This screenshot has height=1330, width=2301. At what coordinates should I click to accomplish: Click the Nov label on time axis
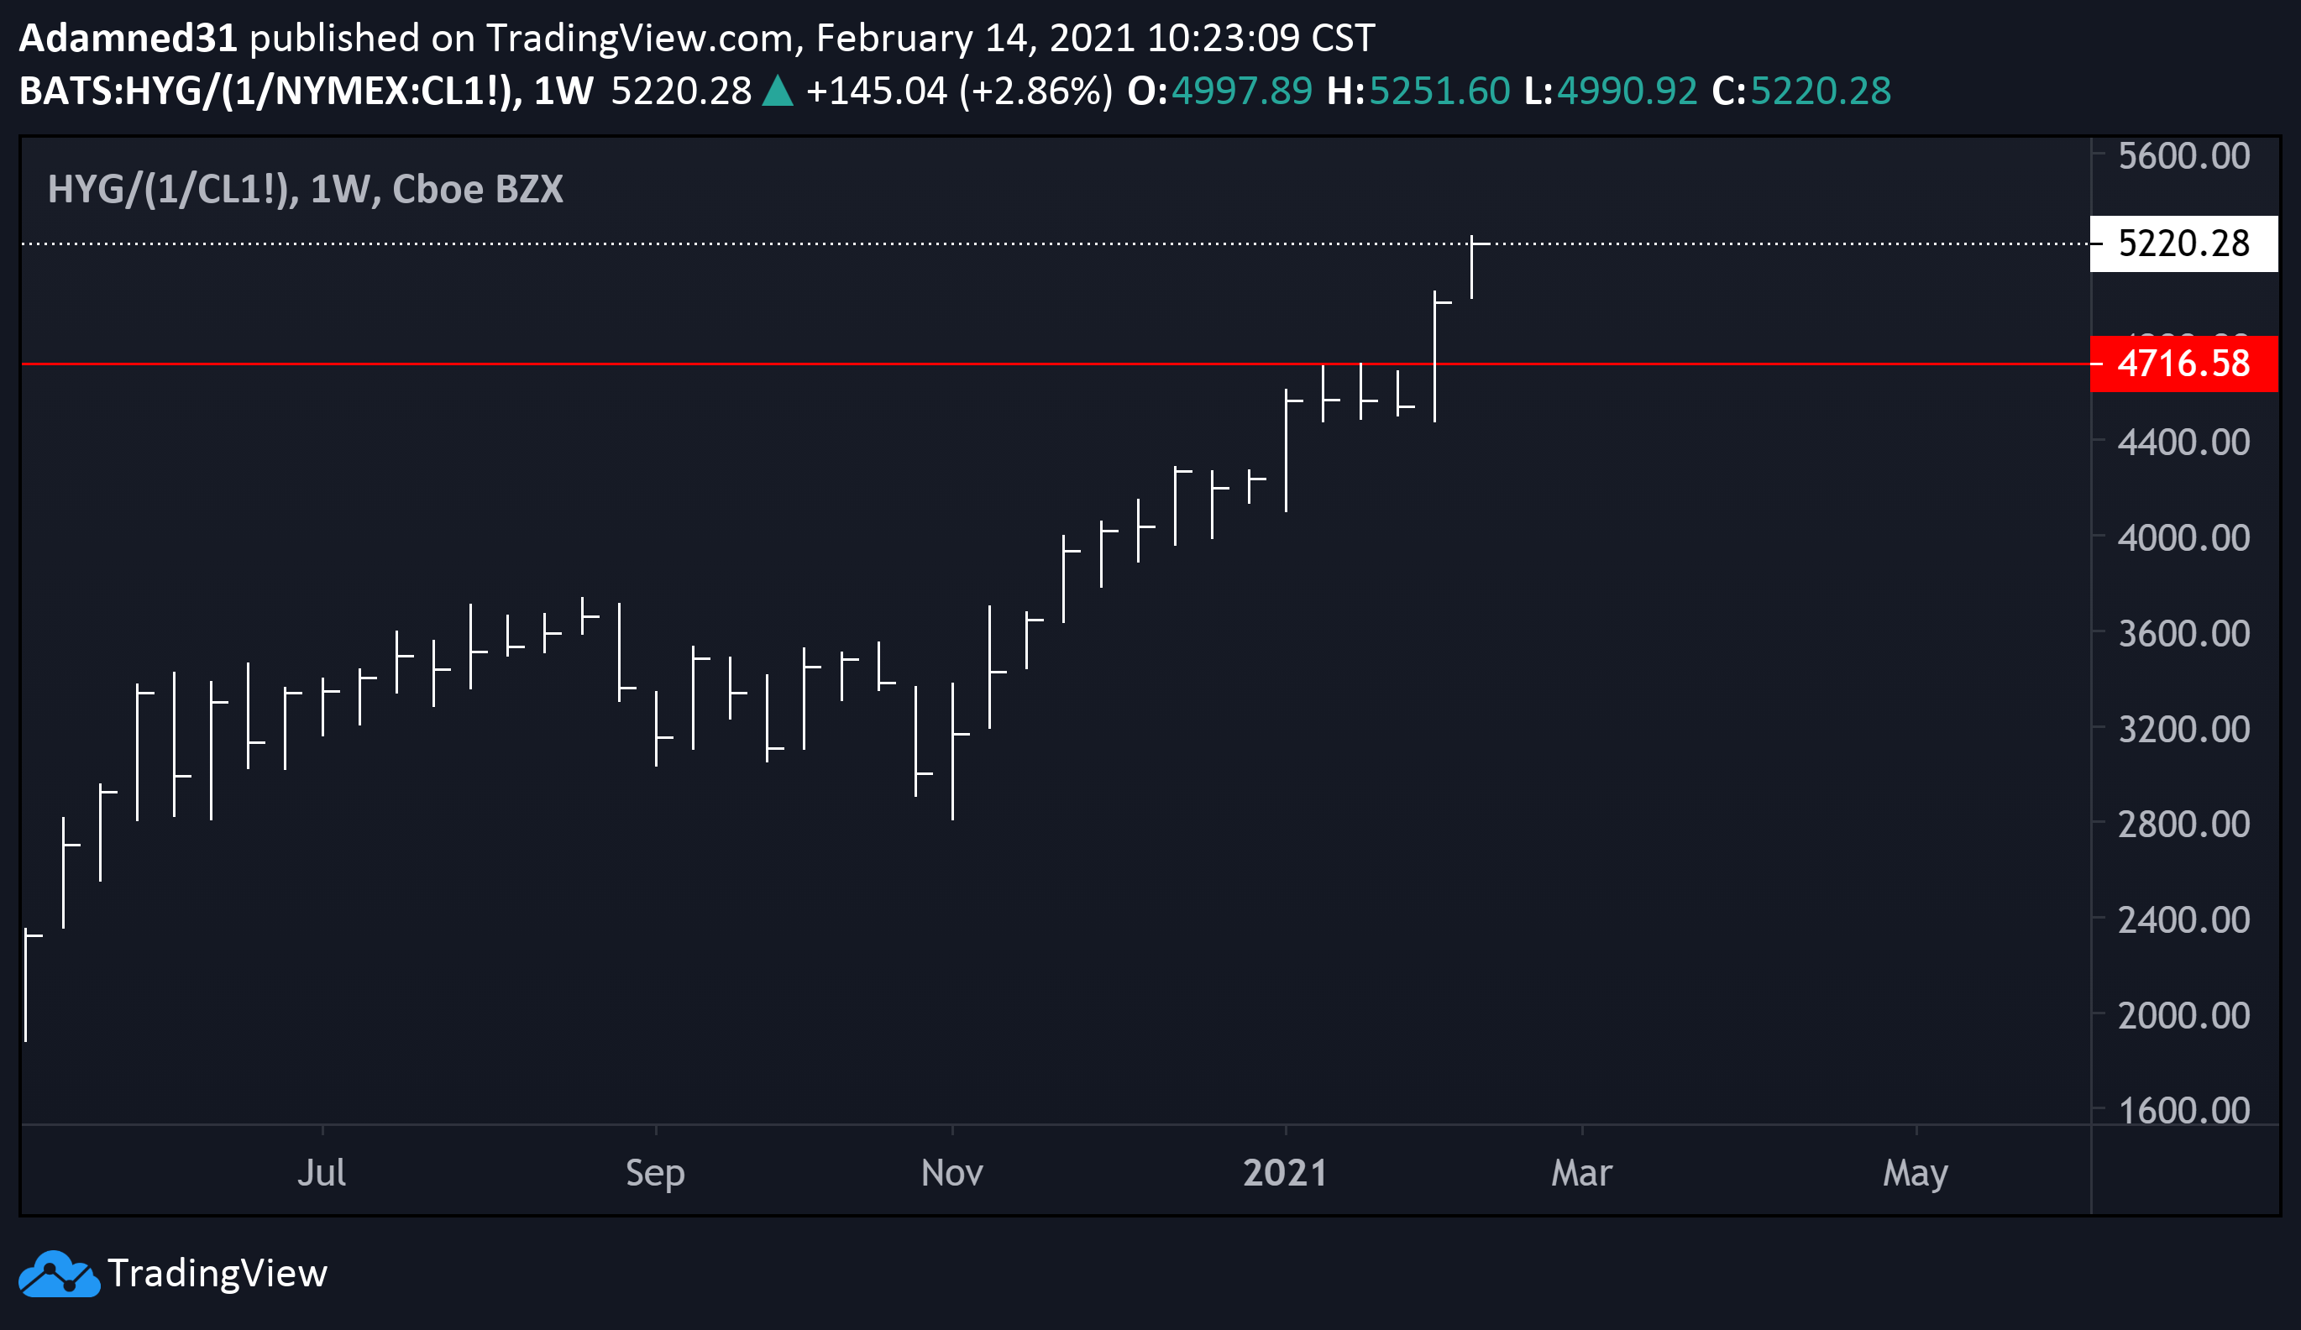[951, 1173]
